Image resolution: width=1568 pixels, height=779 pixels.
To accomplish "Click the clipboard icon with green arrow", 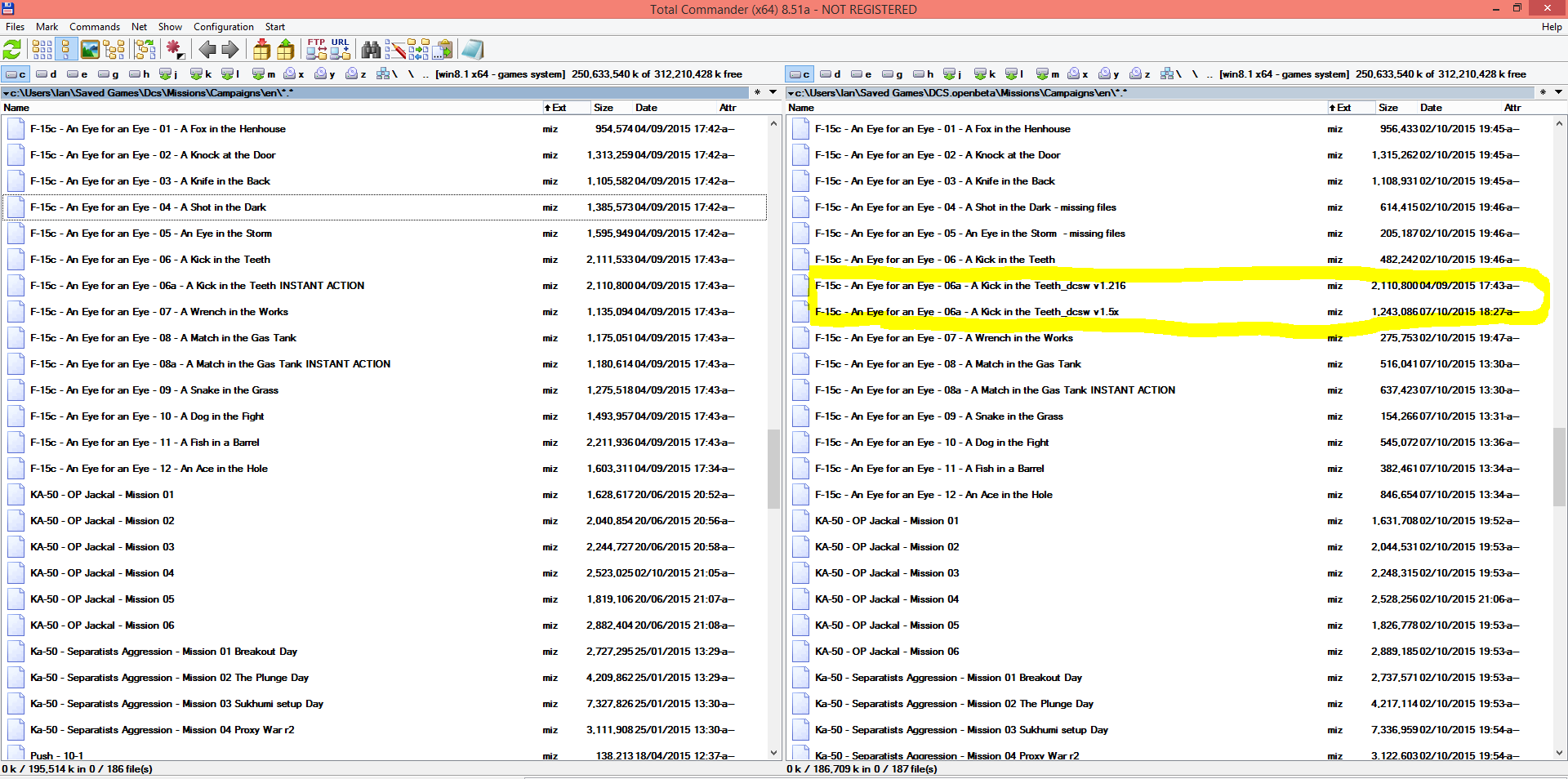I will tap(442, 50).
